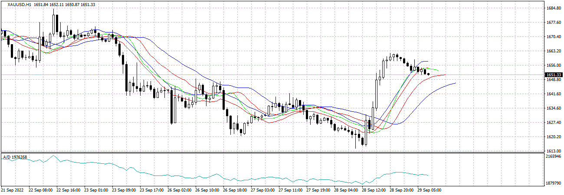Image resolution: width=564 pixels, height=195 pixels.
Task: Click the 1641.60 price axis label
Action: pos(554,94)
